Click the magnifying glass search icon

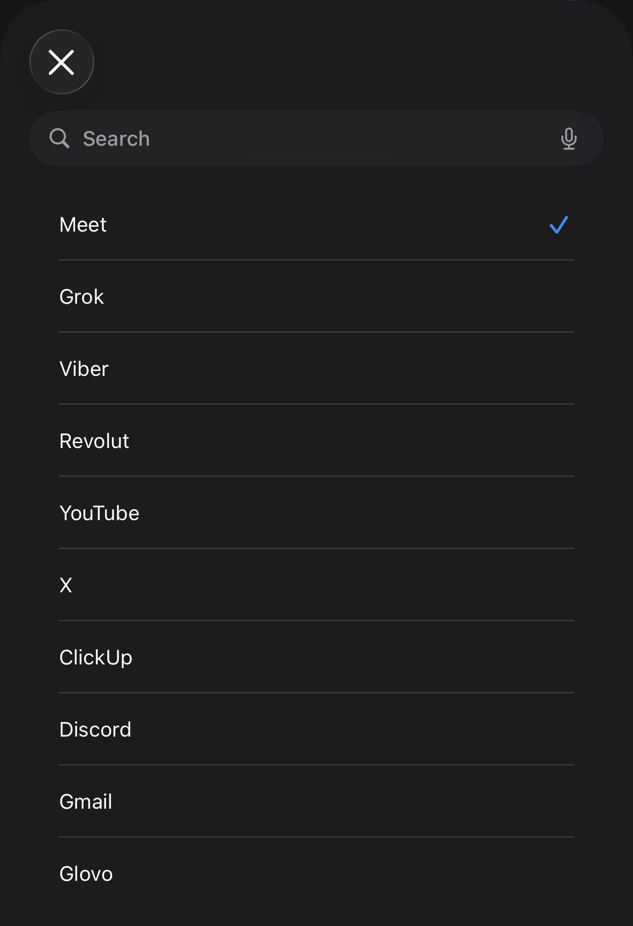(x=59, y=138)
